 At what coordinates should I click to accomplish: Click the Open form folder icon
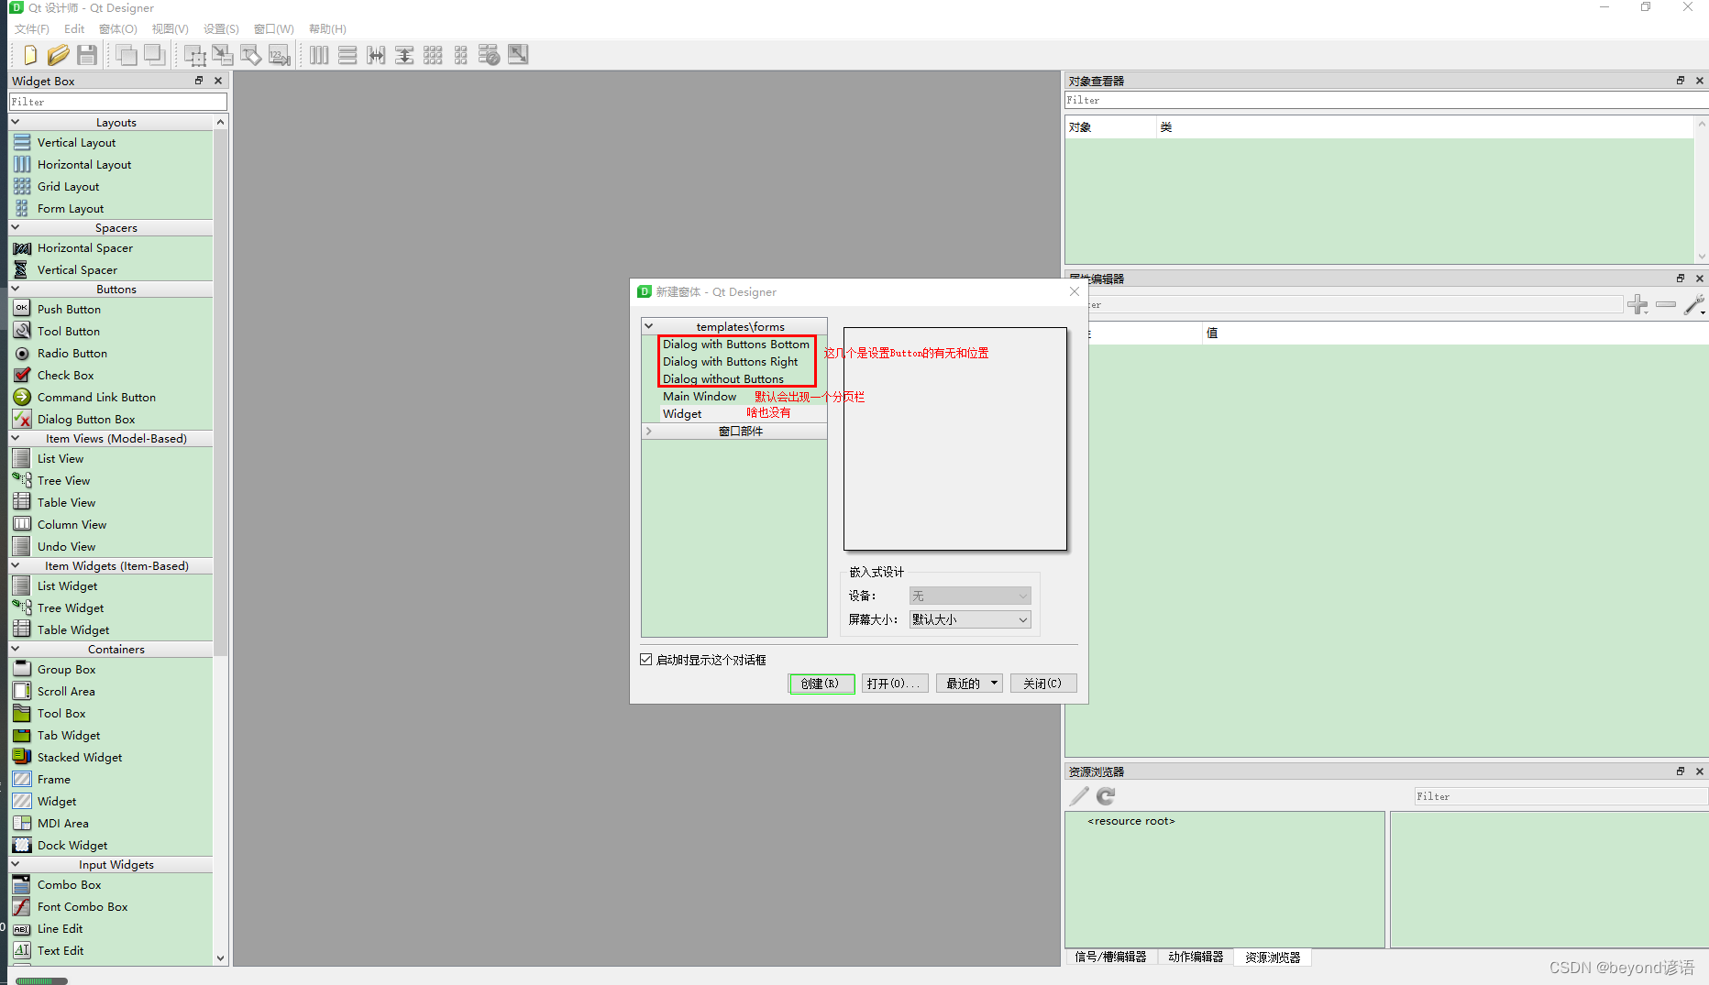point(58,55)
